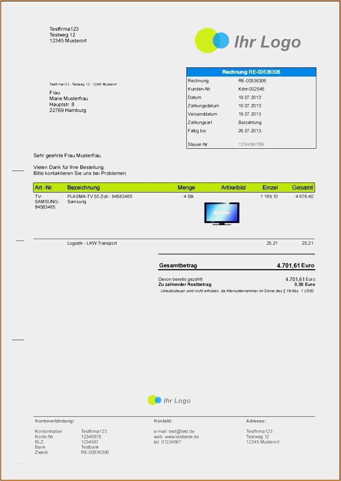The width and height of the screenshot is (341, 481).
Task: Select the blue Rechnung RE-00536306 title bar
Action: click(x=251, y=72)
